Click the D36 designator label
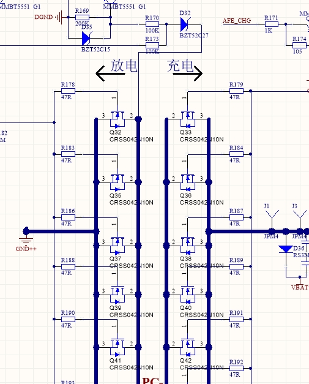 point(299,248)
